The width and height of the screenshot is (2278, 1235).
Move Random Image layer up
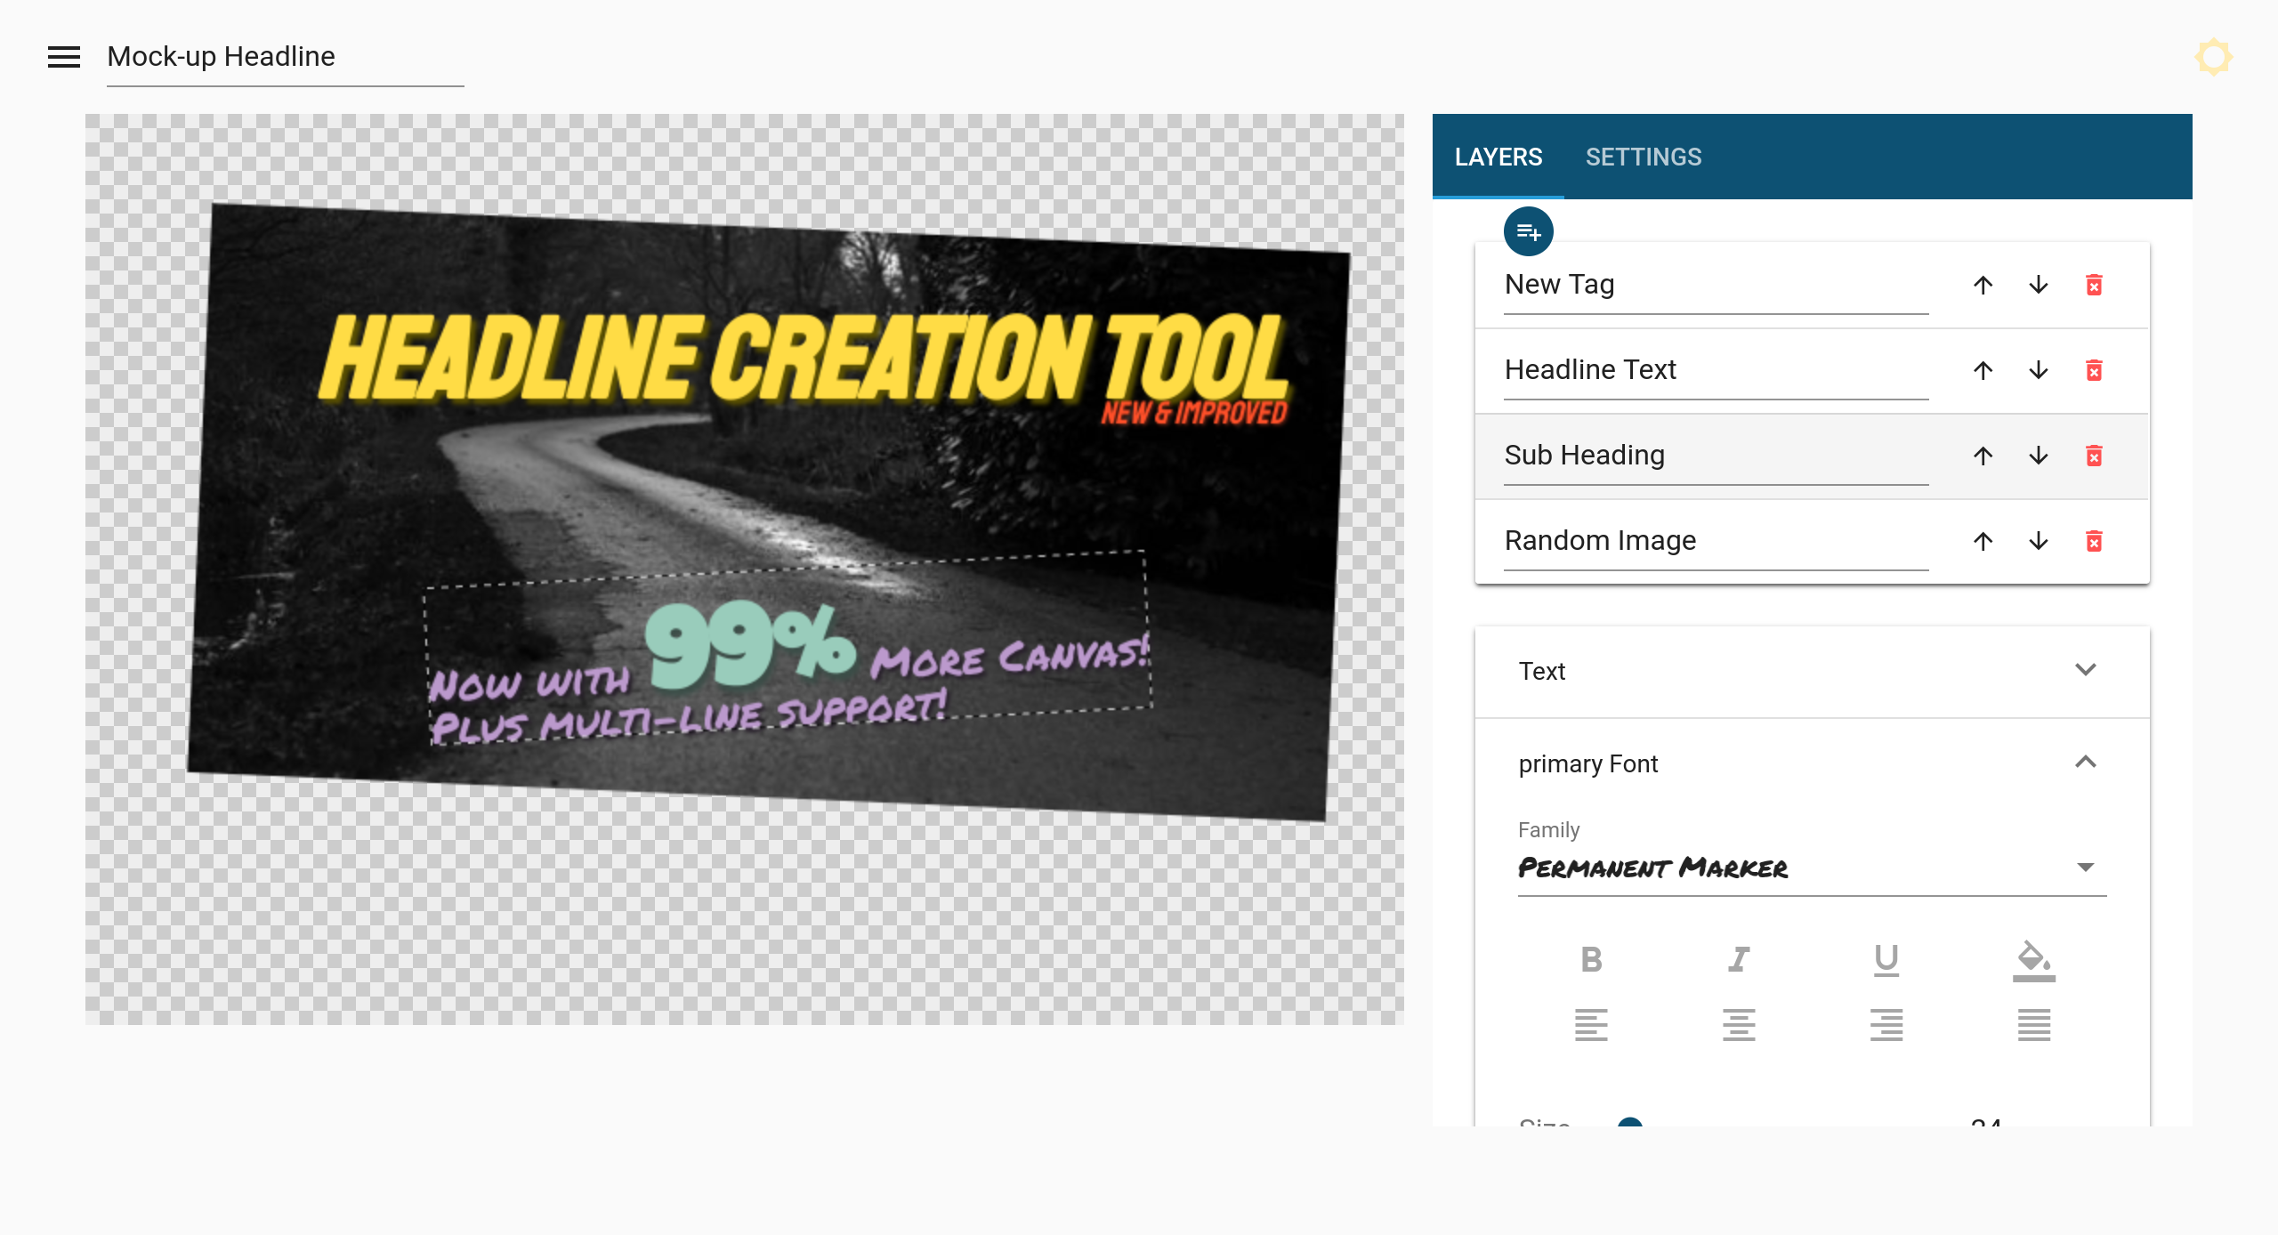1983,542
